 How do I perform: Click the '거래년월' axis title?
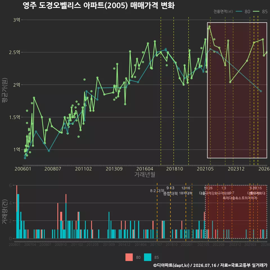pos(145,174)
